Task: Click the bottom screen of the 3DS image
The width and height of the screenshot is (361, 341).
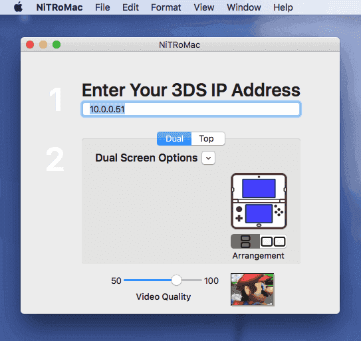Action: [x=259, y=213]
